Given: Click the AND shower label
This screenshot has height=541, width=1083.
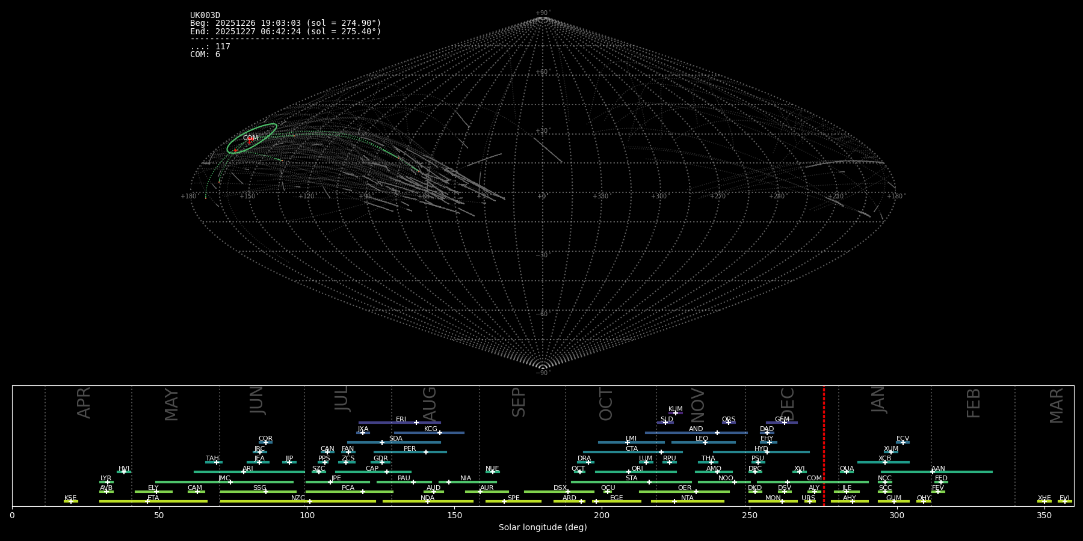Looking at the screenshot, I should [x=696, y=429].
